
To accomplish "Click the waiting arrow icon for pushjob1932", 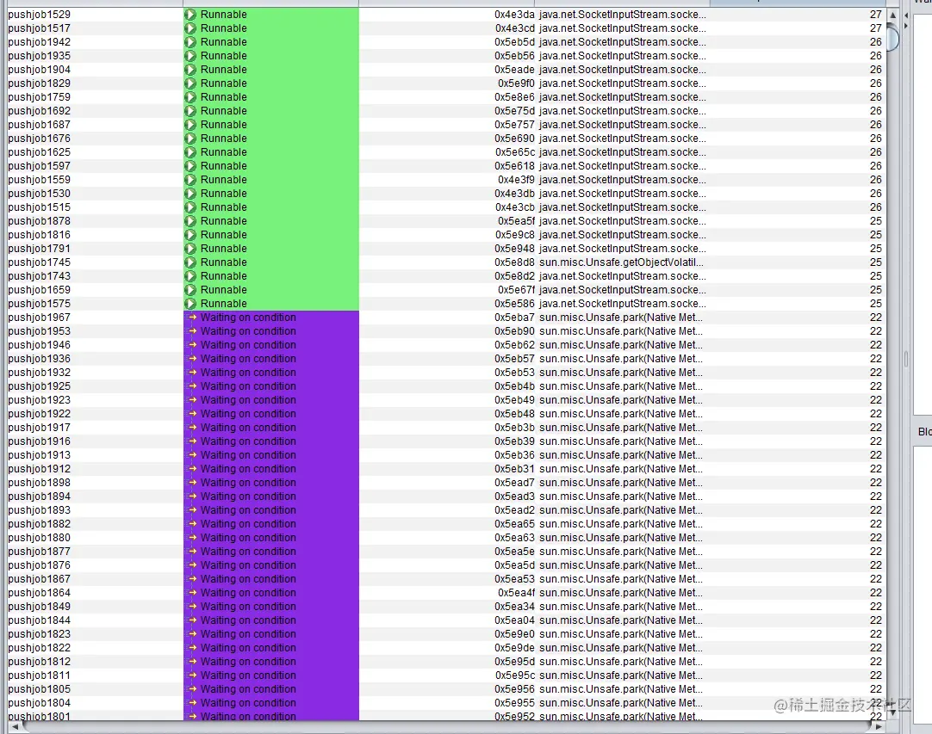I will [x=192, y=373].
